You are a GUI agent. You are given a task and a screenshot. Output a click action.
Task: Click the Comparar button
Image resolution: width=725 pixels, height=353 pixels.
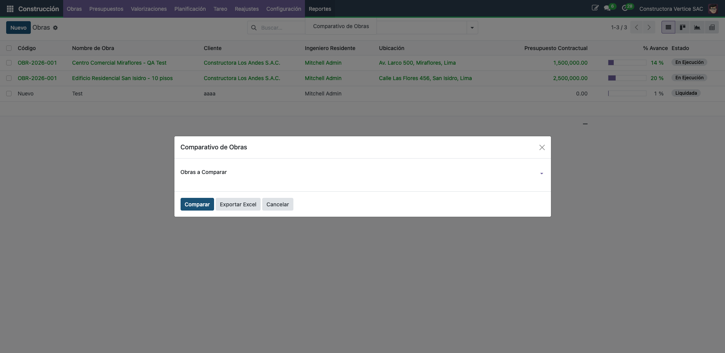coord(197,204)
